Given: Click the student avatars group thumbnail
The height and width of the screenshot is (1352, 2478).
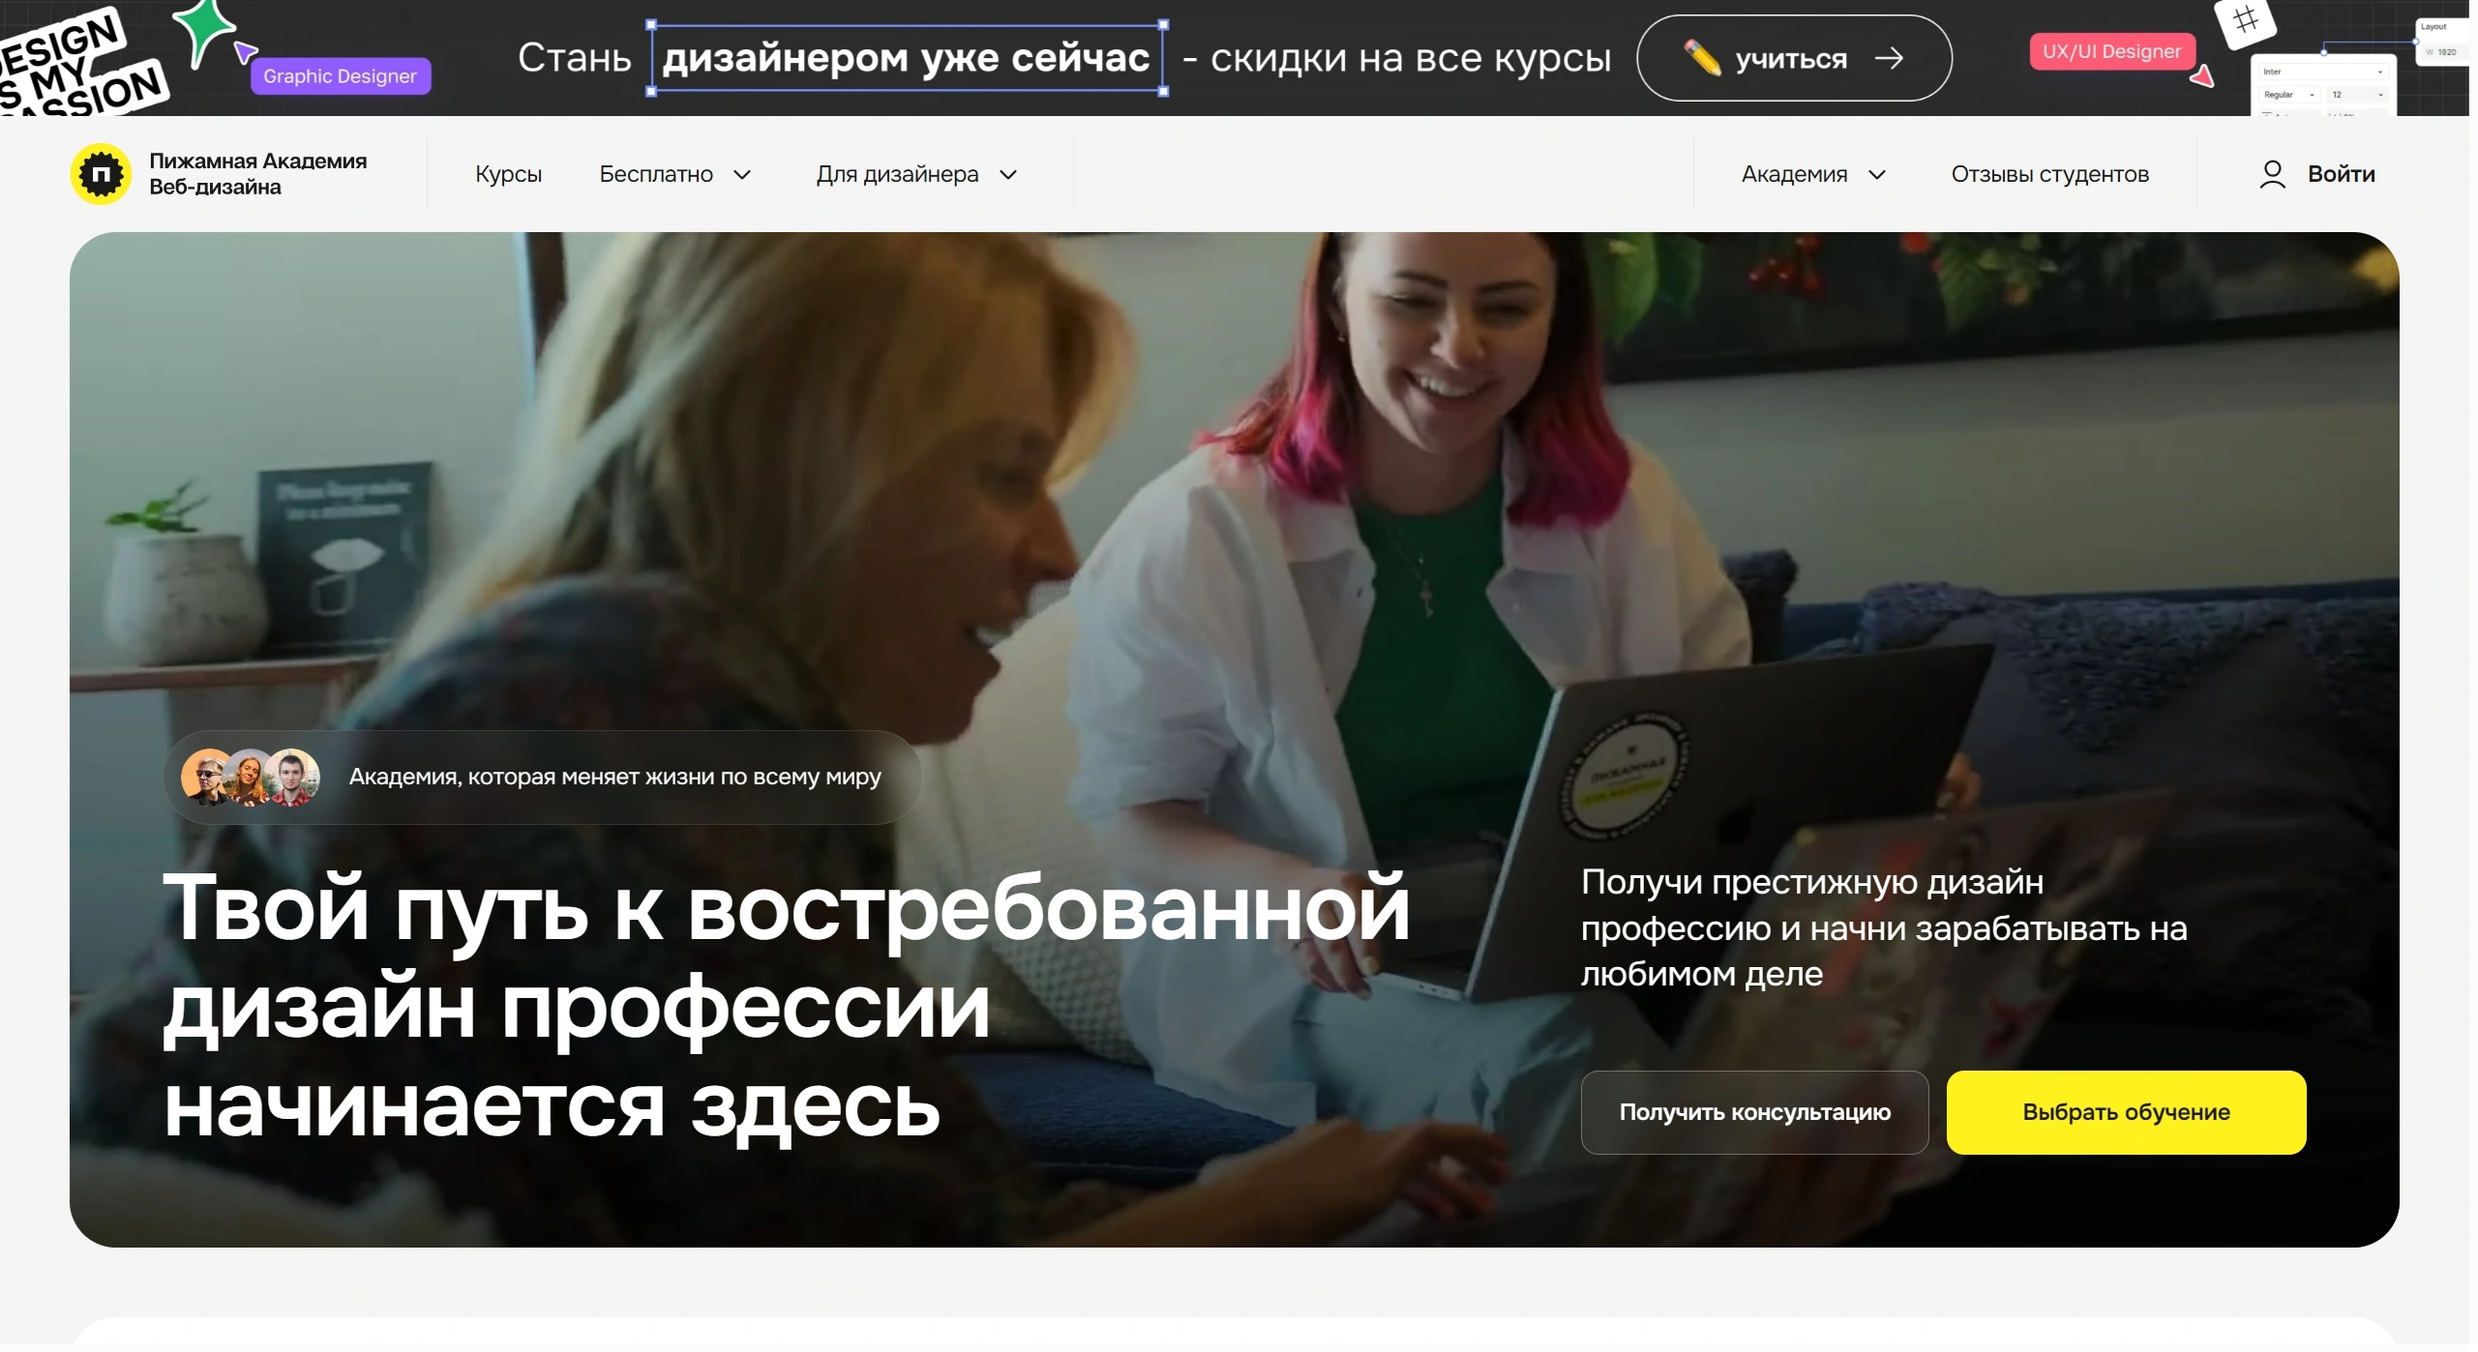Looking at the screenshot, I should [249, 777].
